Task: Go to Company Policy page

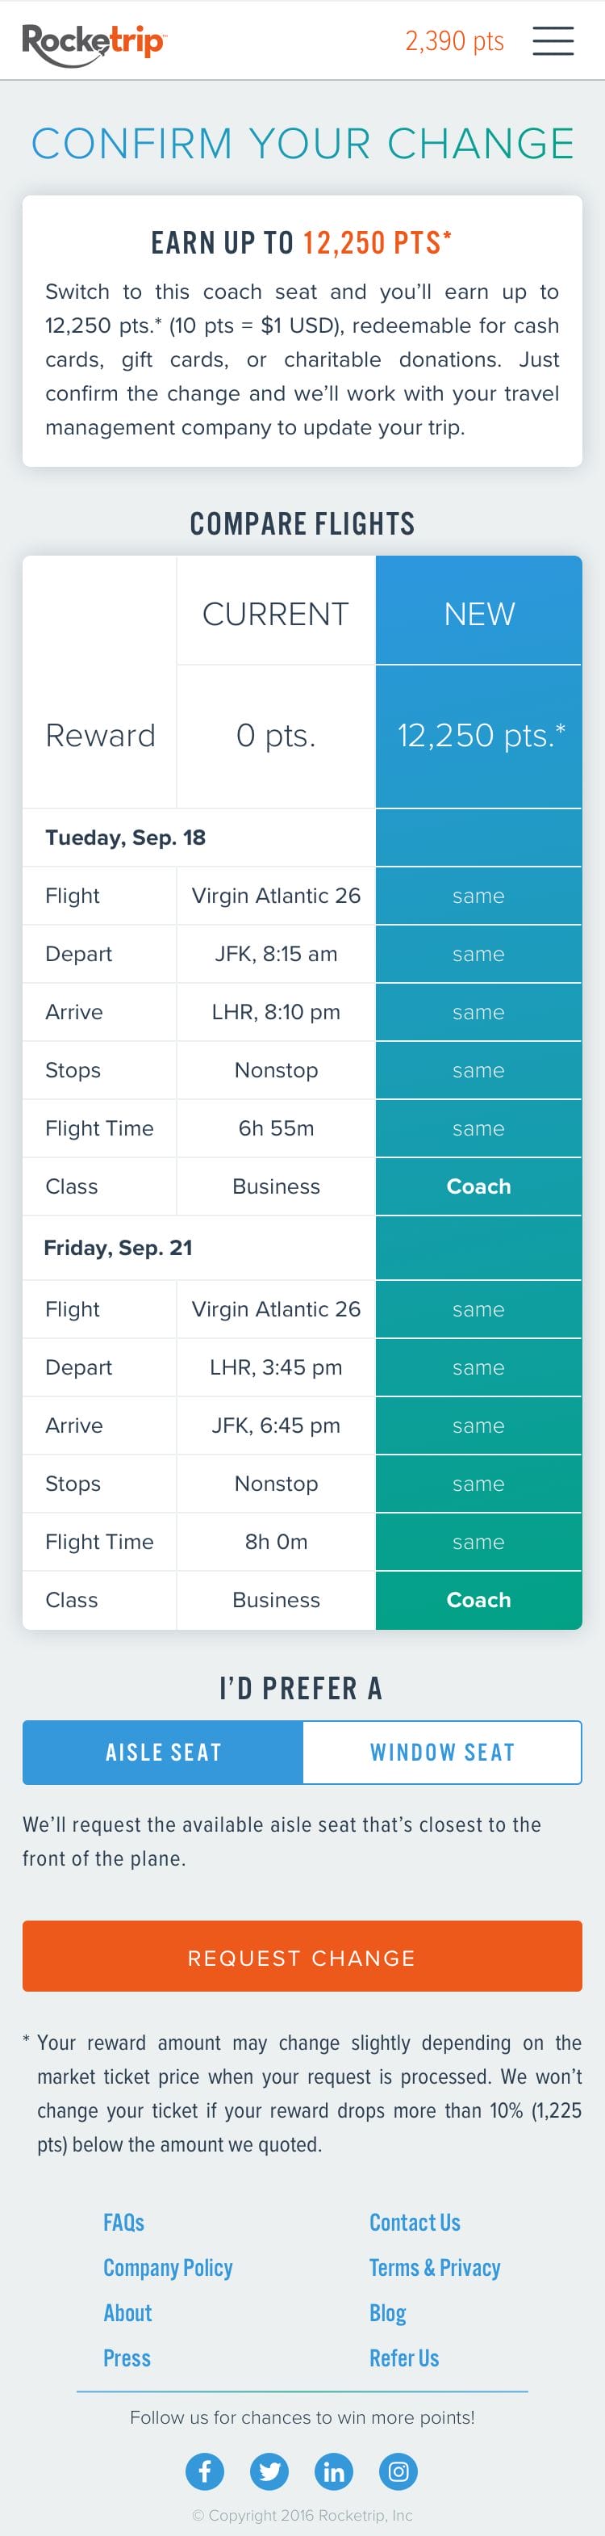Action: [x=169, y=2267]
